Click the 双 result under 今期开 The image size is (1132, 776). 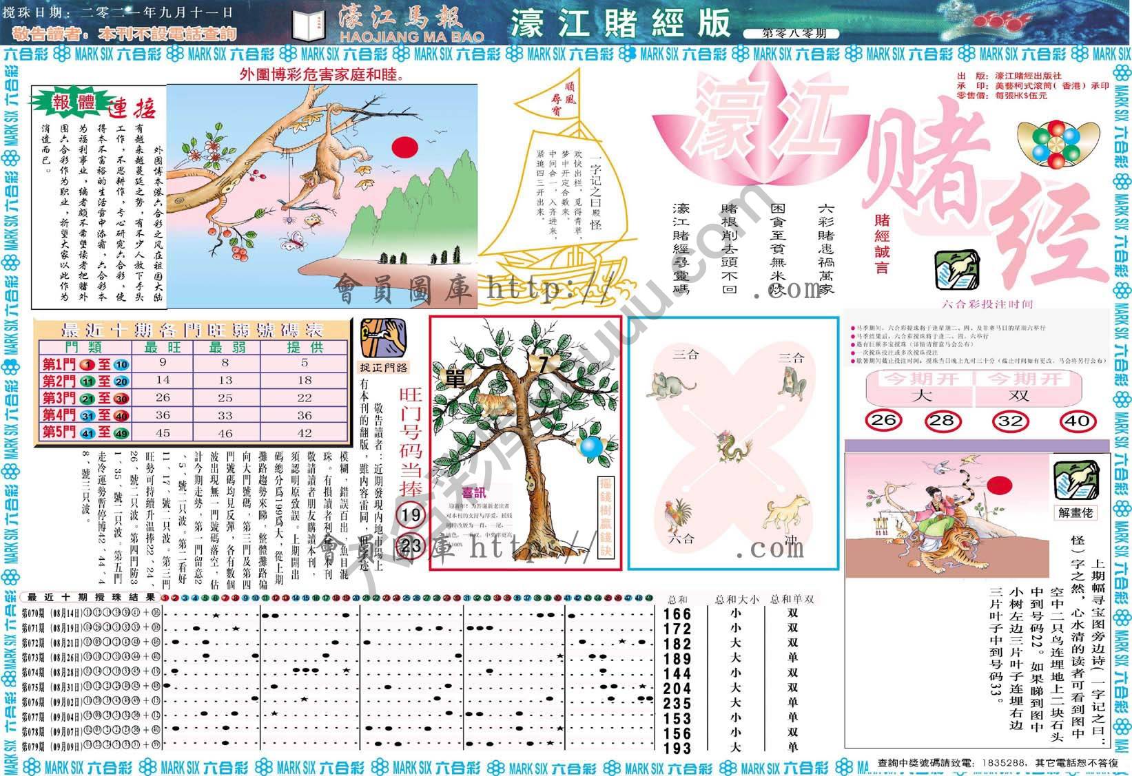(x=1018, y=396)
